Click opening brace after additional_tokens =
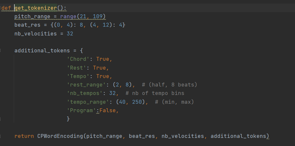The image size is (295, 146). (81, 50)
